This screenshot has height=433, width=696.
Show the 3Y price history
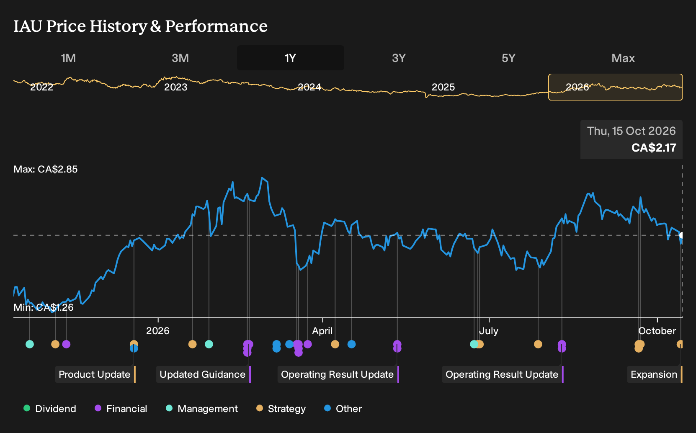click(399, 58)
